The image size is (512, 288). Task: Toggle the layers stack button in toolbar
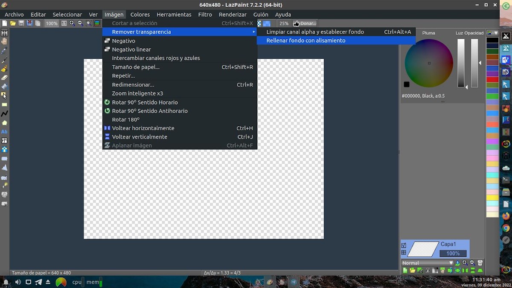[97, 23]
